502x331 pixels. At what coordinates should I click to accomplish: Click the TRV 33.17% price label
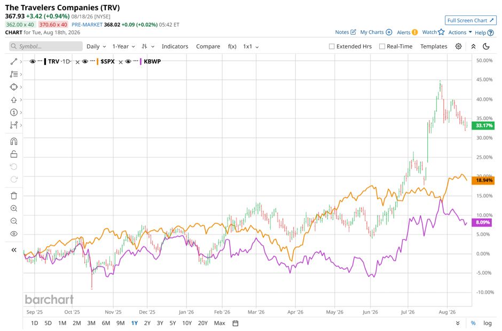[x=483, y=125]
